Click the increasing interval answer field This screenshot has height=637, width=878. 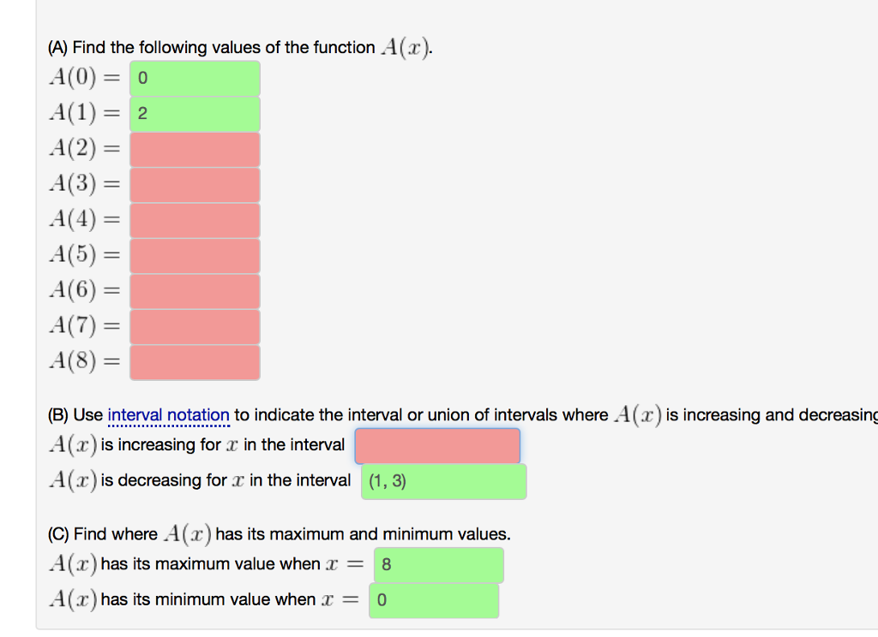[x=438, y=445]
